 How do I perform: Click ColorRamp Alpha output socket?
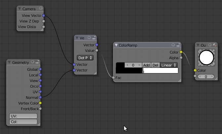pos(181,58)
